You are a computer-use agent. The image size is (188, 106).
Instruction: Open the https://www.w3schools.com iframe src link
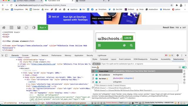(43, 64)
